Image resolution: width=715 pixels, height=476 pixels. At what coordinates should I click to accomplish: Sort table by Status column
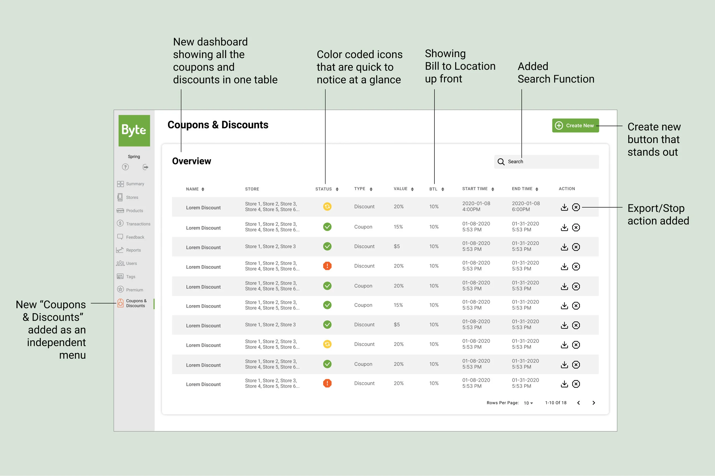(x=337, y=189)
